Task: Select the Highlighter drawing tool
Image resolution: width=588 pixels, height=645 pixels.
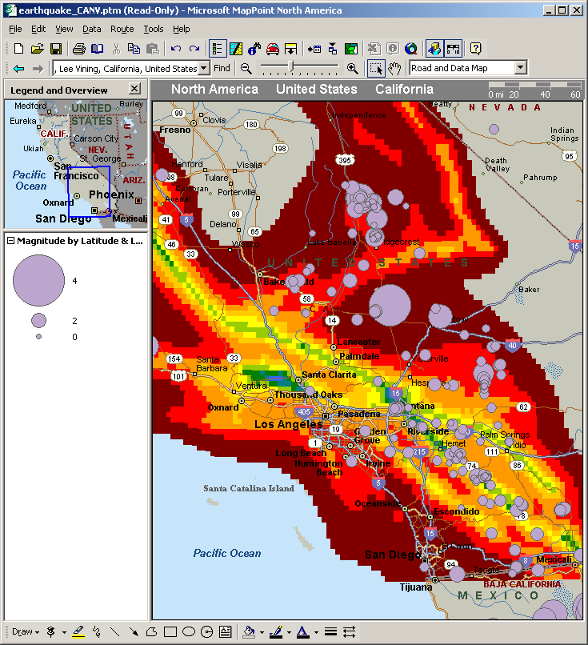Action: click(x=78, y=631)
